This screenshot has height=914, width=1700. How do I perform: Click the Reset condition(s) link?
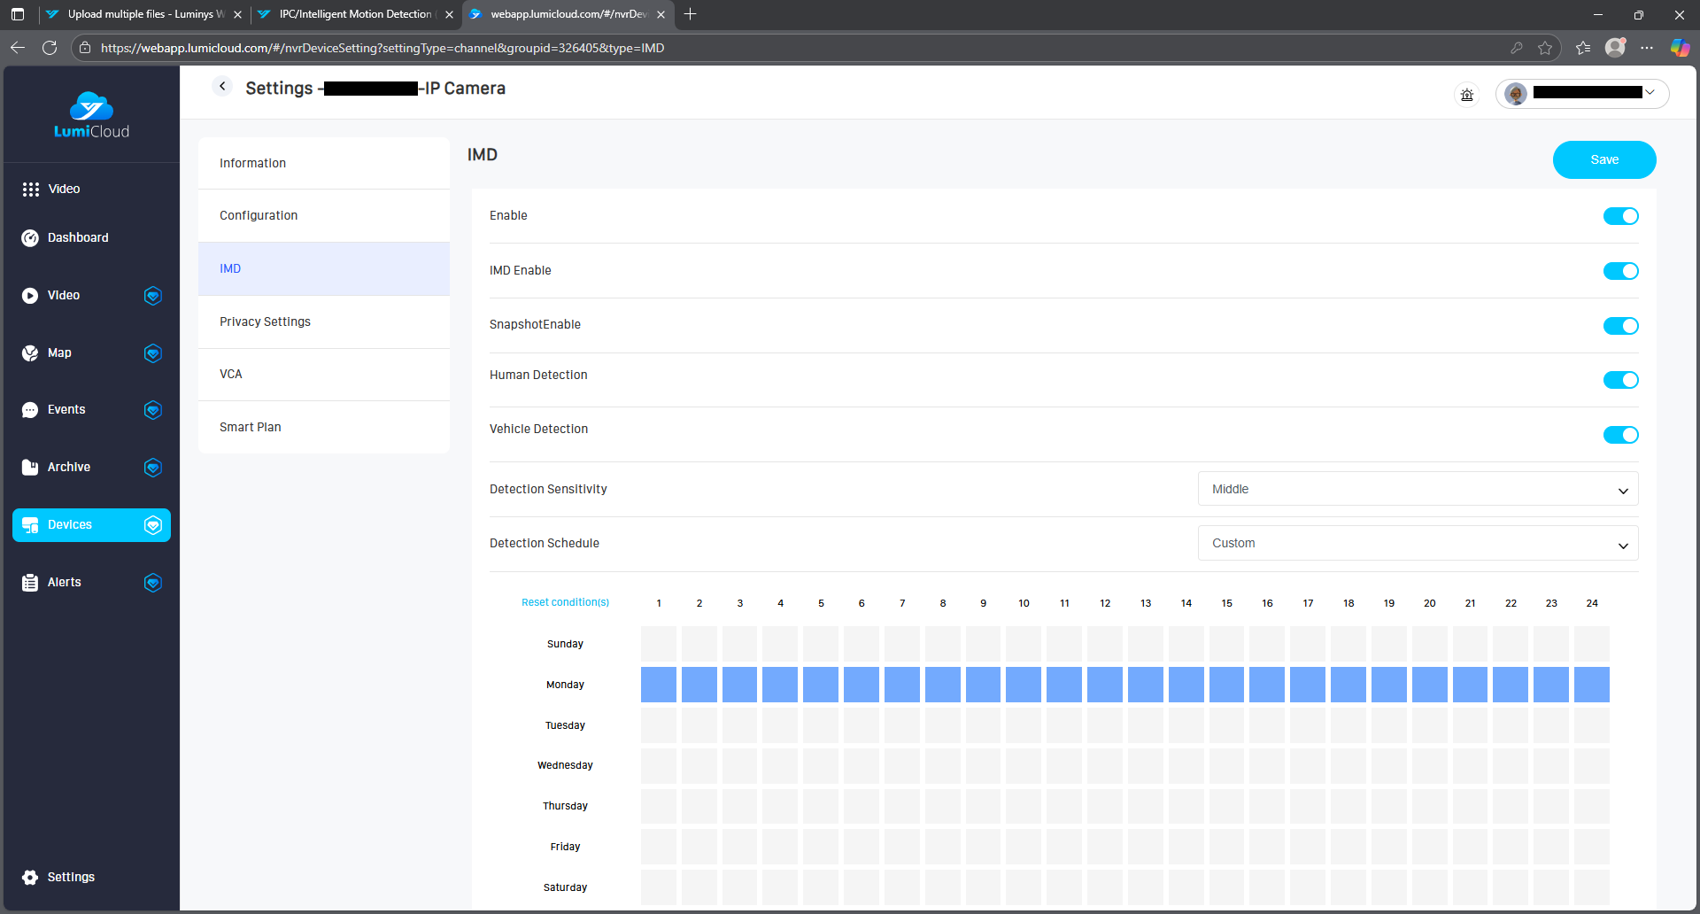coord(565,602)
